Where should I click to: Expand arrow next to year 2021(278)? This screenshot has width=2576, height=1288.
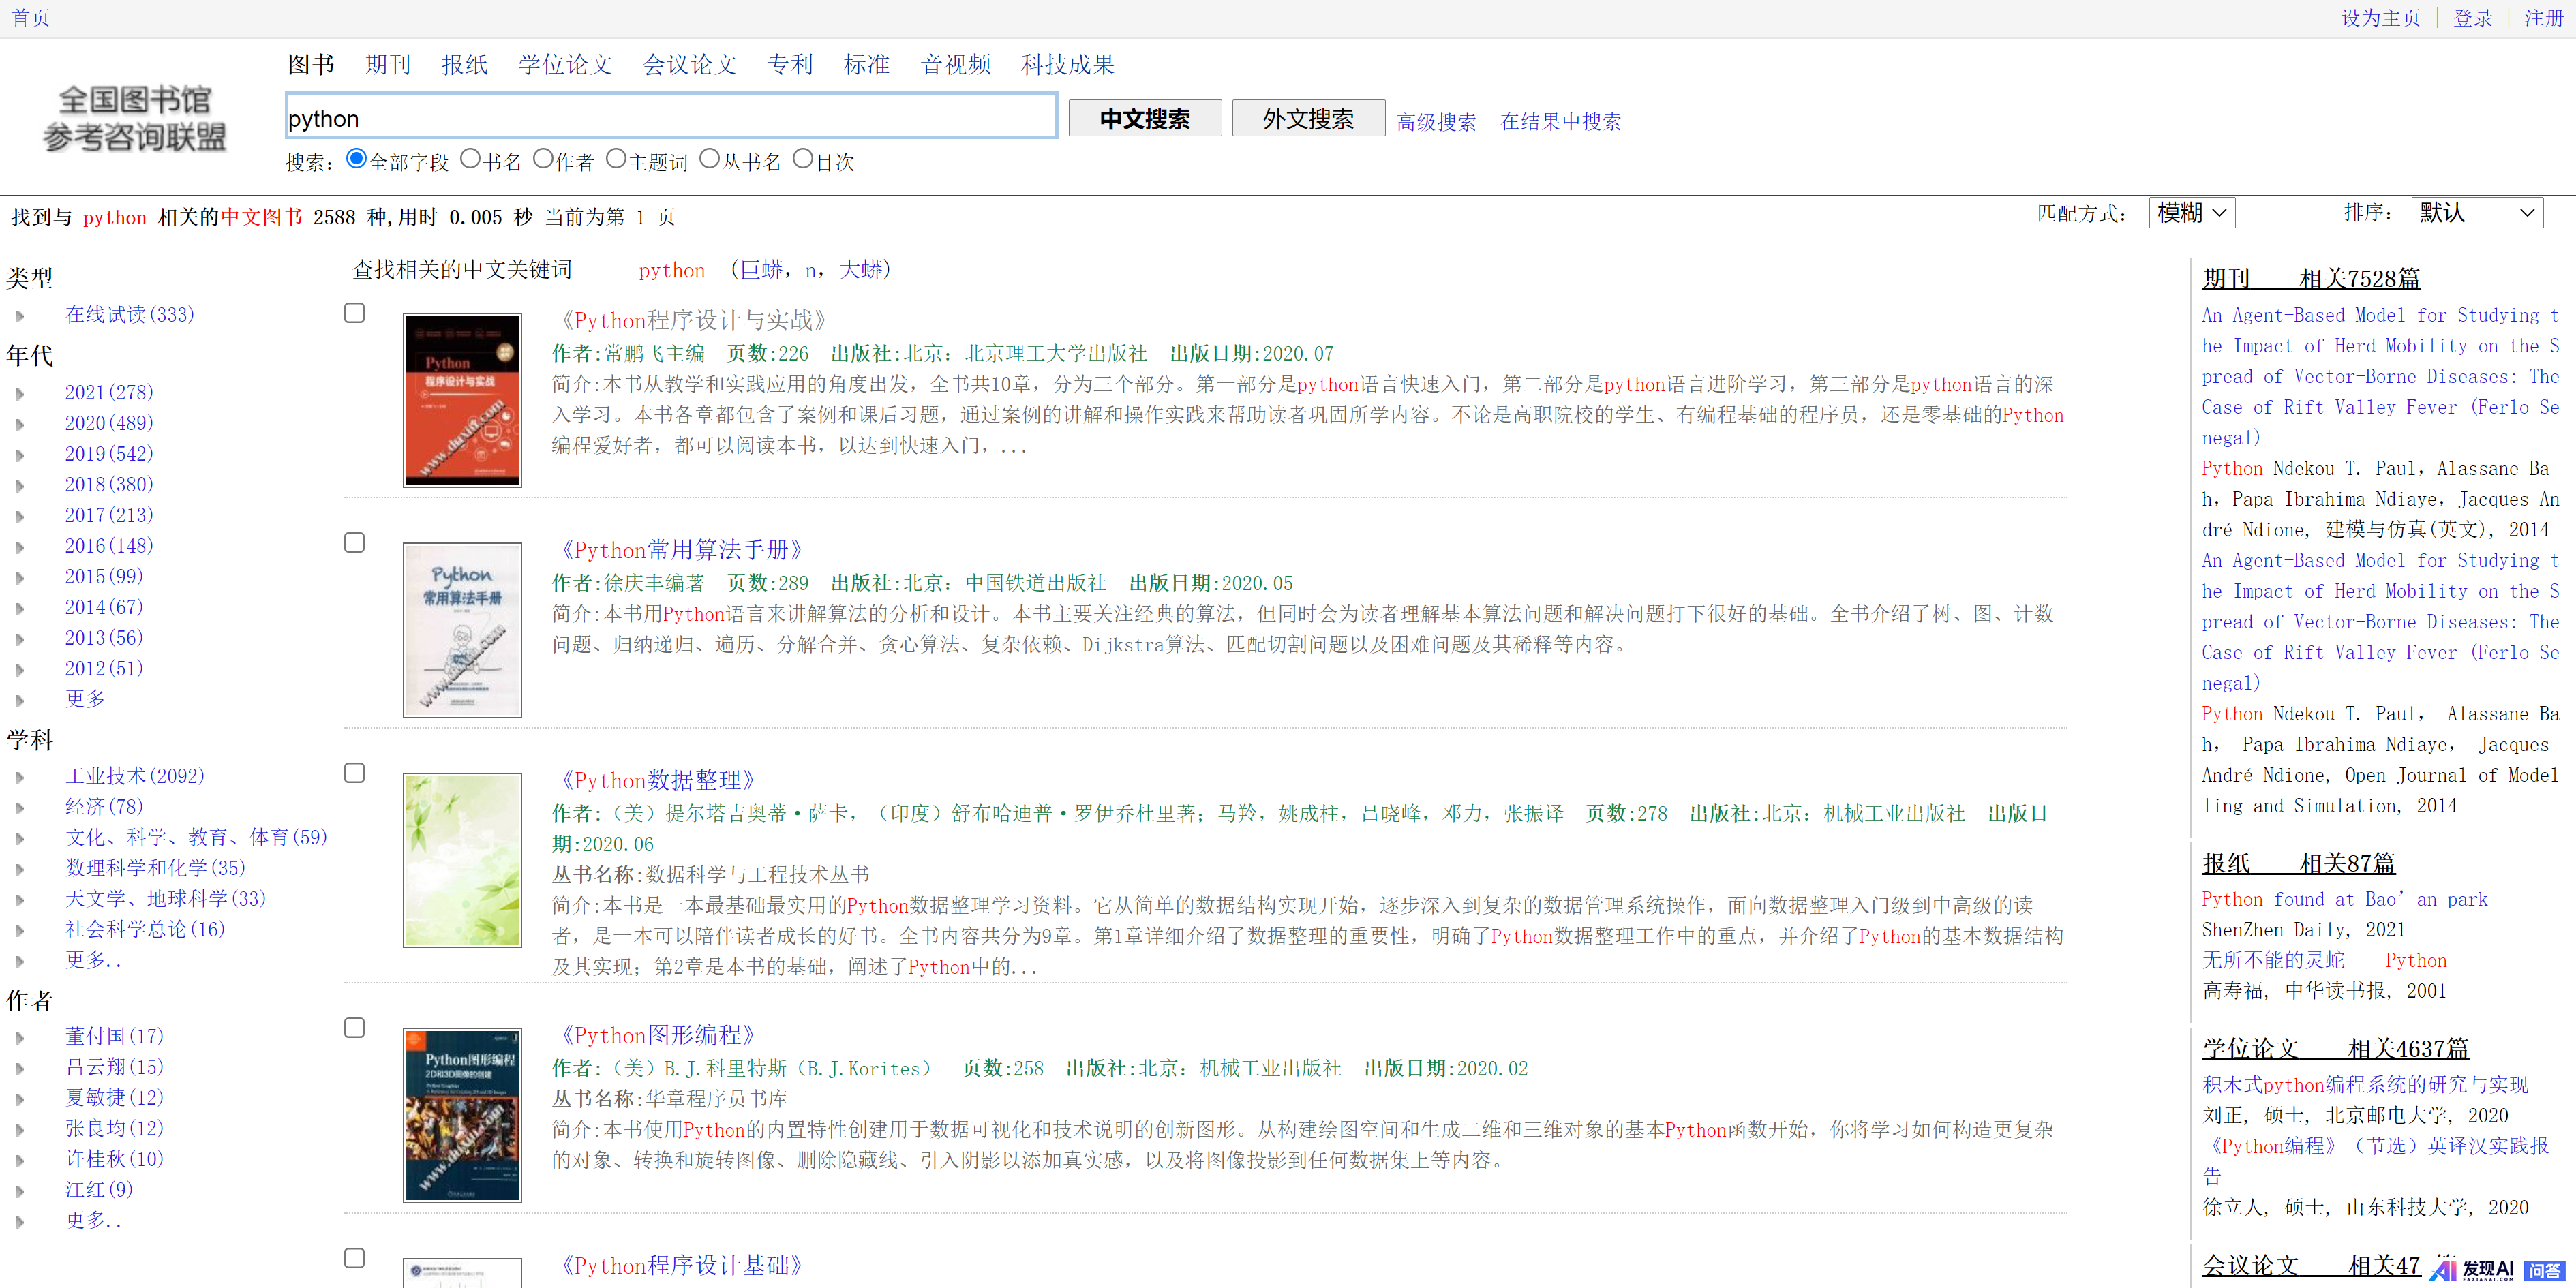tap(19, 394)
